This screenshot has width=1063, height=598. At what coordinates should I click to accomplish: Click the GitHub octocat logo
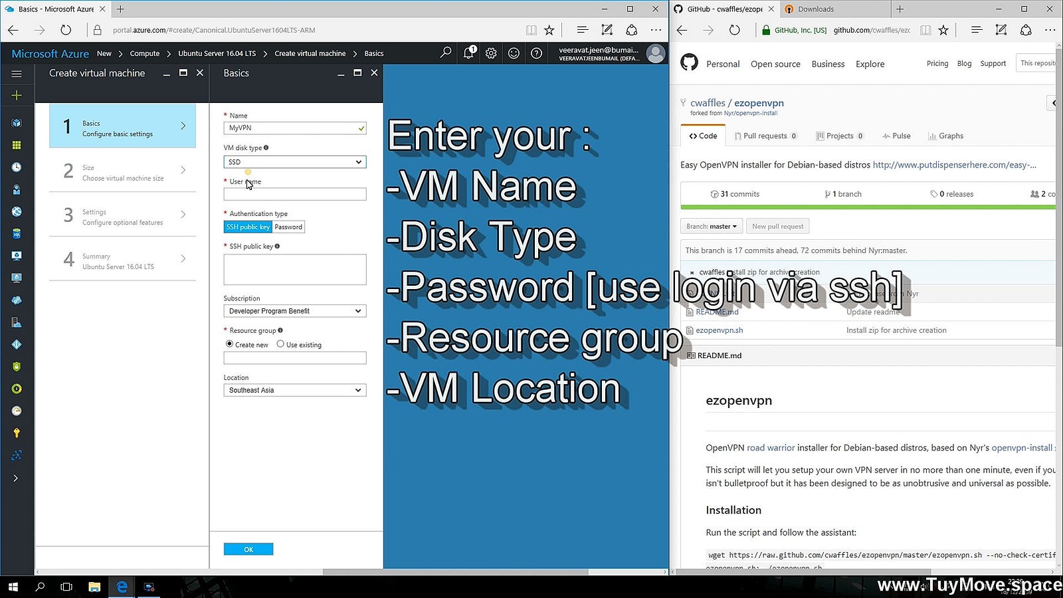click(x=690, y=63)
